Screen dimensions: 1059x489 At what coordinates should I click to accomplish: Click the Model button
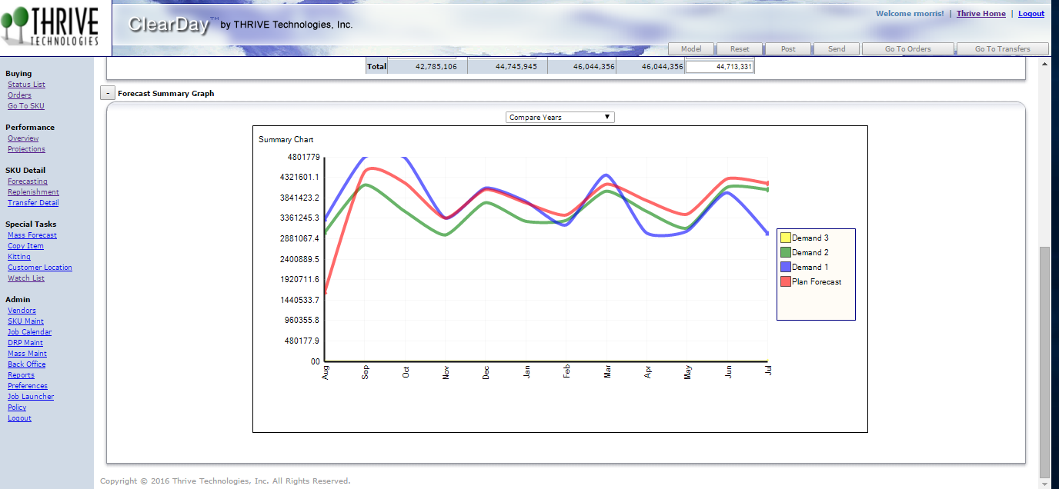point(690,48)
